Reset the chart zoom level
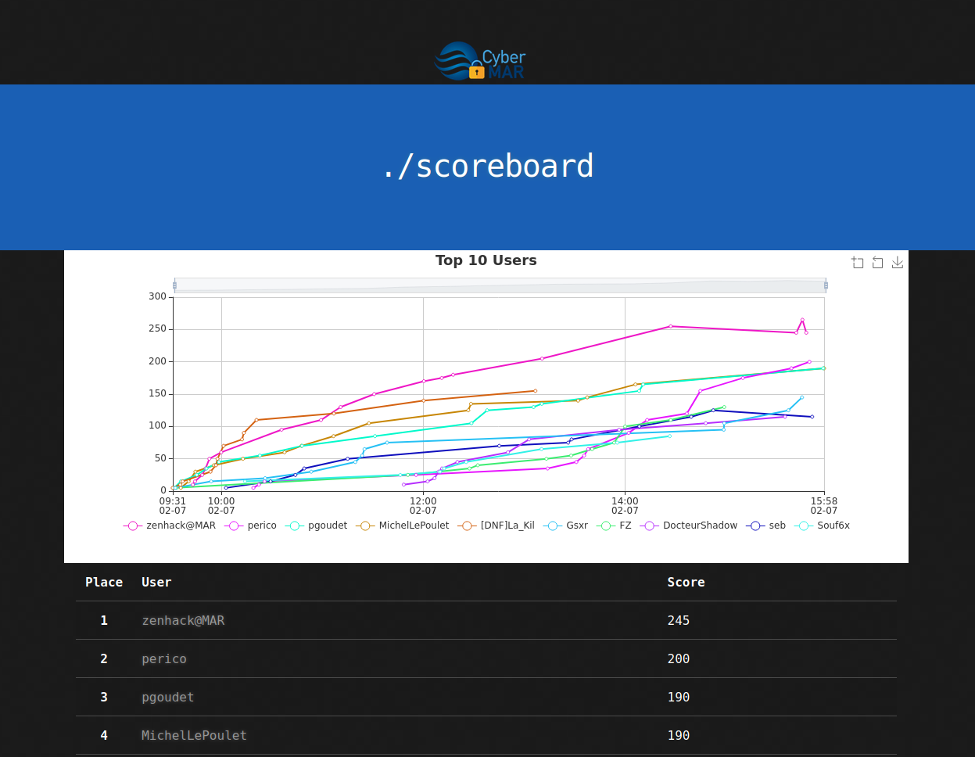 click(x=877, y=263)
